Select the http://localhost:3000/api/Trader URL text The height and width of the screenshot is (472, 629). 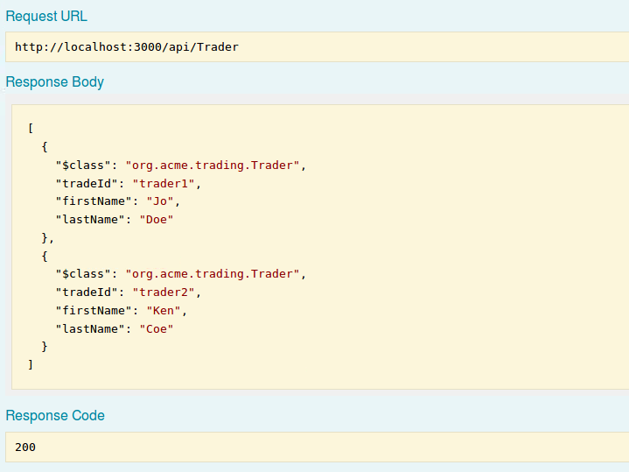127,47
